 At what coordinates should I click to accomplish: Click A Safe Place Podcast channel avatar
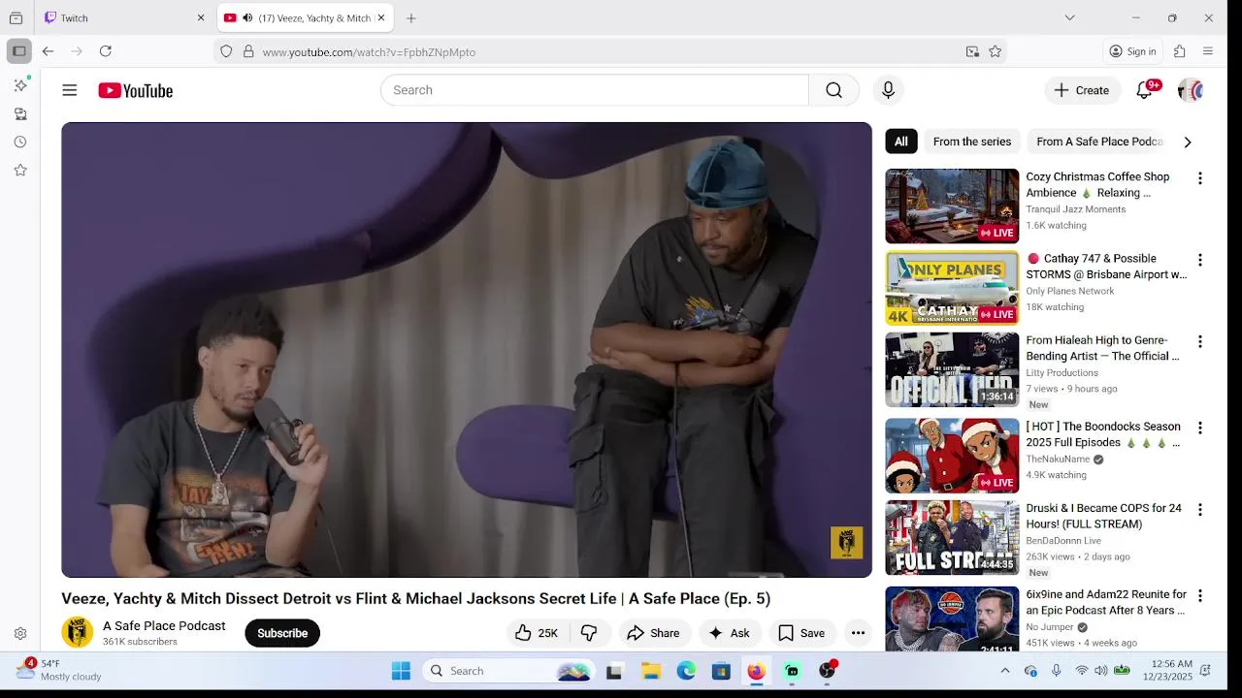pyautogui.click(x=78, y=632)
